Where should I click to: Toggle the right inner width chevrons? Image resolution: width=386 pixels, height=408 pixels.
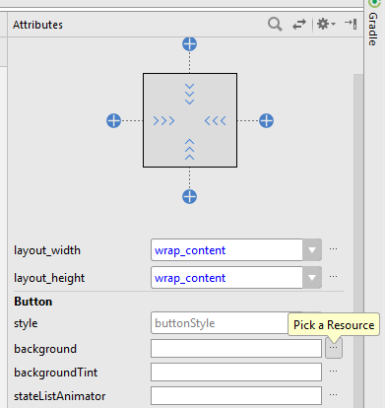coord(216,121)
